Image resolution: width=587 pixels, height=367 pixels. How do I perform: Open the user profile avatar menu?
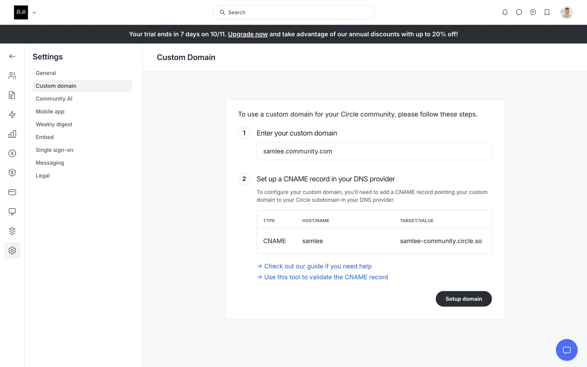coord(567,12)
